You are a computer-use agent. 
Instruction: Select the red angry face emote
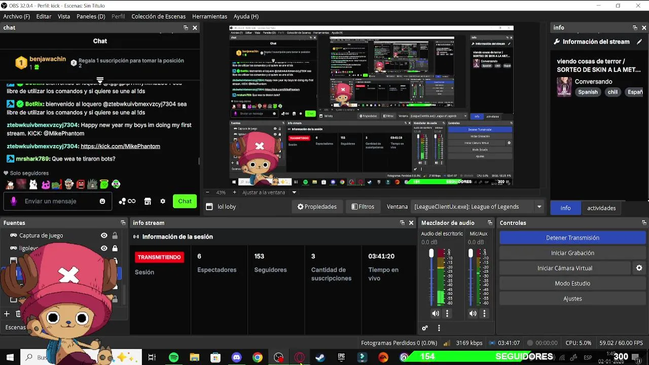(81, 184)
